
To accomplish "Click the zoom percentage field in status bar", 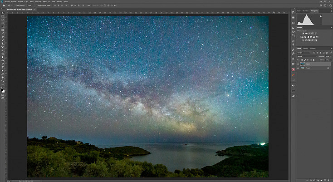I will [x=9, y=181].
